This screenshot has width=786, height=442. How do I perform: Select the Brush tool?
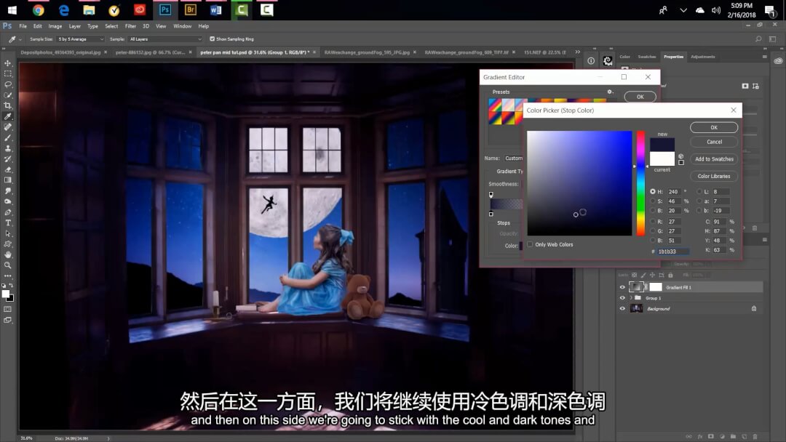pyautogui.click(x=7, y=137)
